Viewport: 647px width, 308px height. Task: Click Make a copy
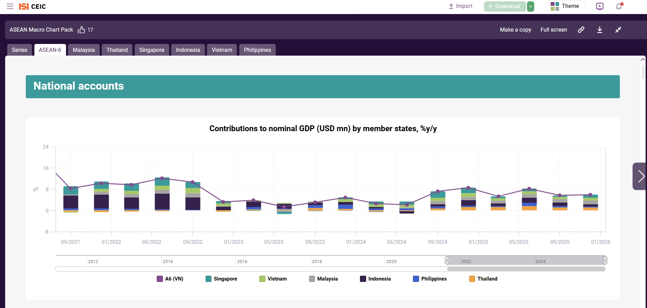tap(515, 30)
